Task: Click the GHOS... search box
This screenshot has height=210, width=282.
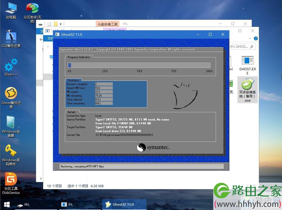Action: [x=242, y=47]
